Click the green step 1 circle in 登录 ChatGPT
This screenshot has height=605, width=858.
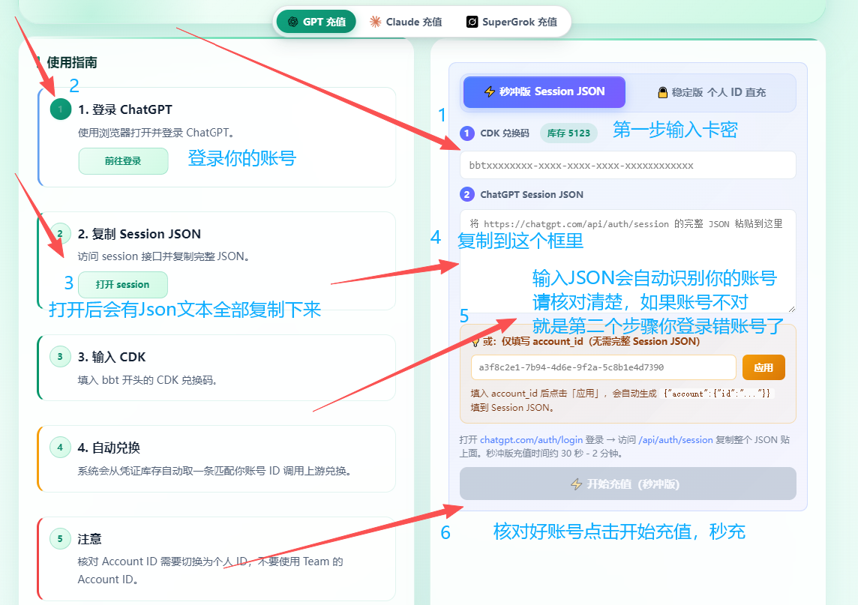[x=60, y=109]
